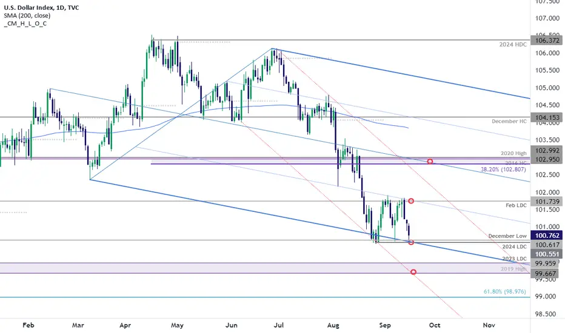Click the 99.667 price label
Image resolution: width=565 pixels, height=333 pixels.
click(x=546, y=274)
